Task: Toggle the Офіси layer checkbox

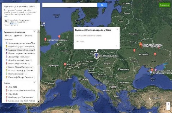Action: [34, 82]
